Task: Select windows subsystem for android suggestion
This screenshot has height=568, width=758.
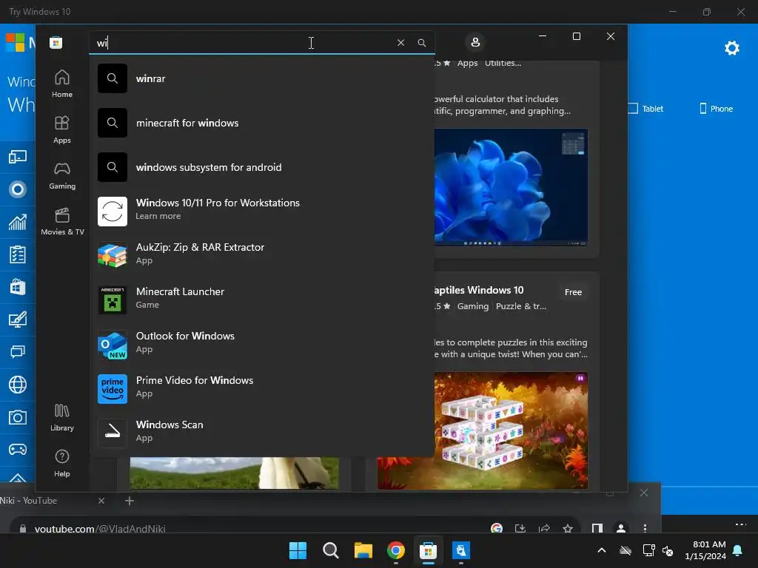Action: (261, 167)
